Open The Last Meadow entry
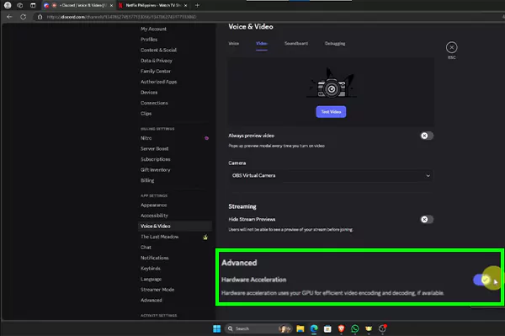This screenshot has width=505, height=336. click(159, 237)
